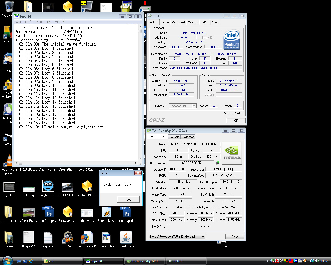Viewport: 331px width, 265px height.
Task: Open Calculate(C) menu in Super PI
Action: tap(24, 22)
